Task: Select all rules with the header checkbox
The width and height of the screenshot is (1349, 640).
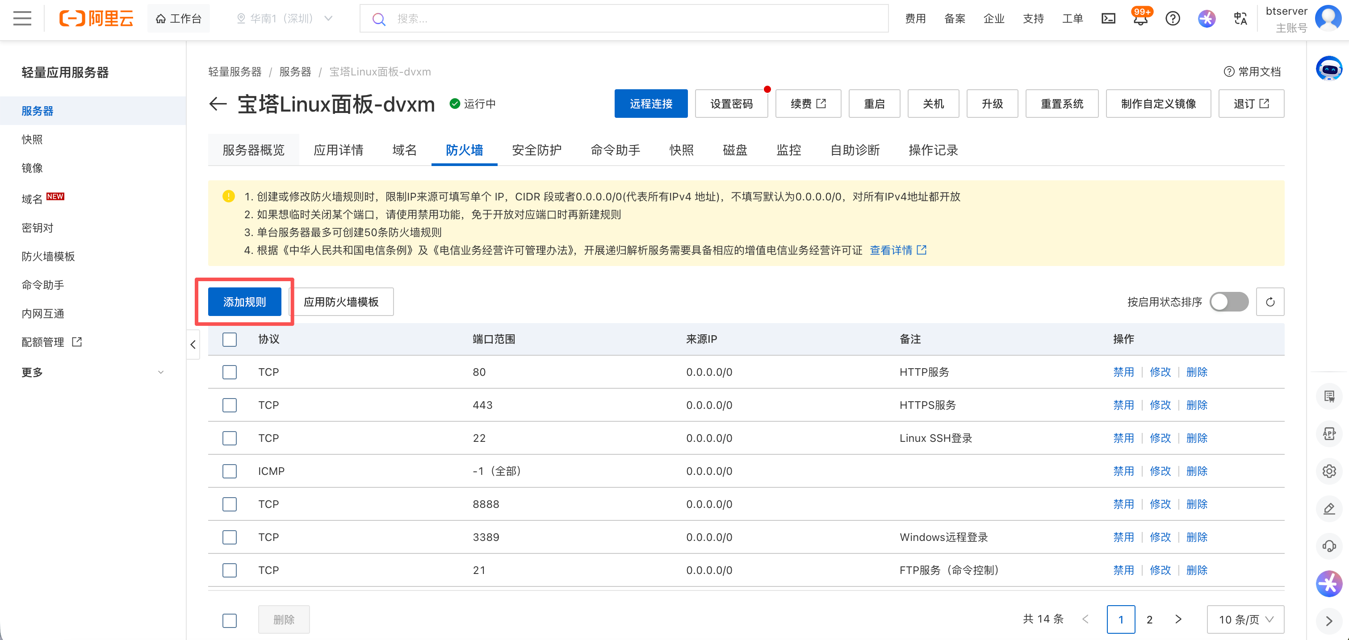Action: (229, 339)
